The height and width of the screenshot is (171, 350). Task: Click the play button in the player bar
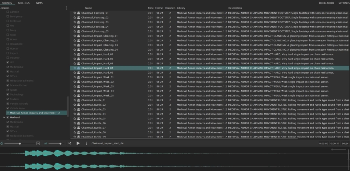click(78, 143)
